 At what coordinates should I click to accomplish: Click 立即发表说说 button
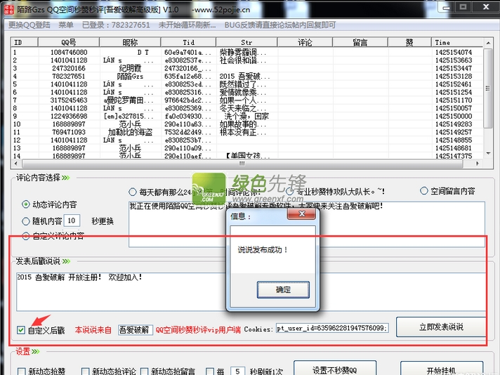point(441,327)
